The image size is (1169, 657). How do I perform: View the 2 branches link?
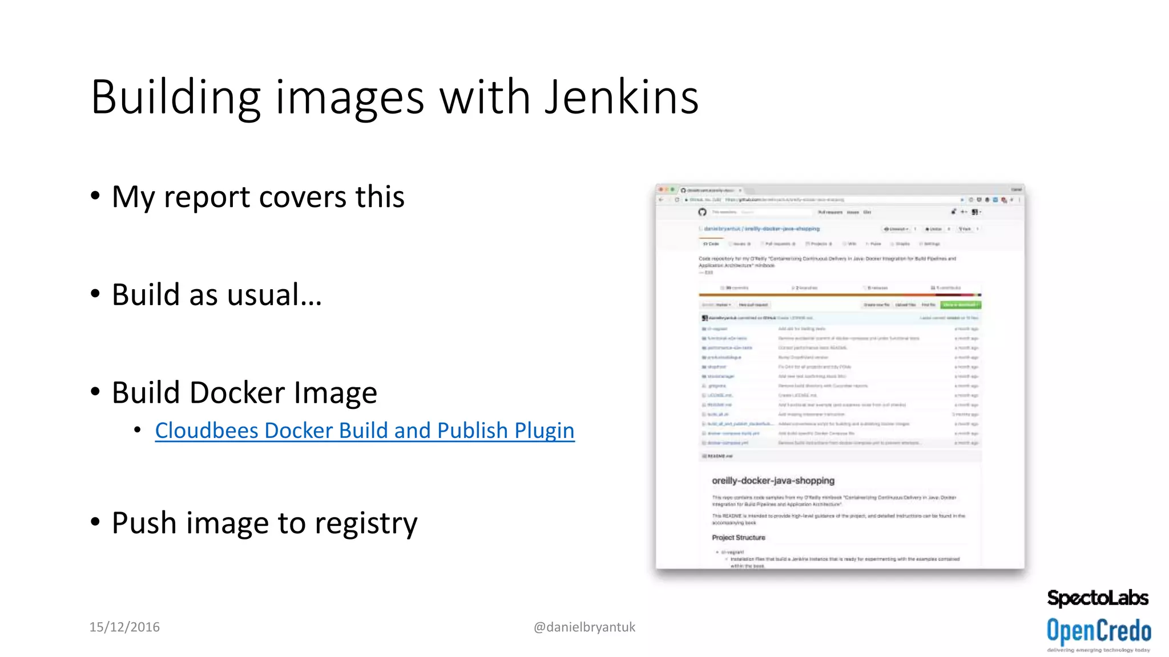tap(805, 288)
